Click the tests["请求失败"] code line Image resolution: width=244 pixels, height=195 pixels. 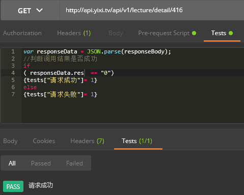(x=60, y=94)
